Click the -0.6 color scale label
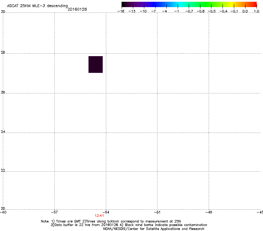This screenshot has height=231, width=263. point(200,11)
